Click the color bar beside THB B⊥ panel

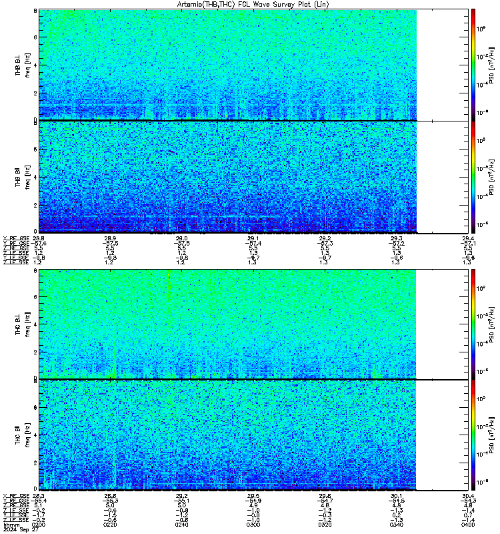(473, 65)
